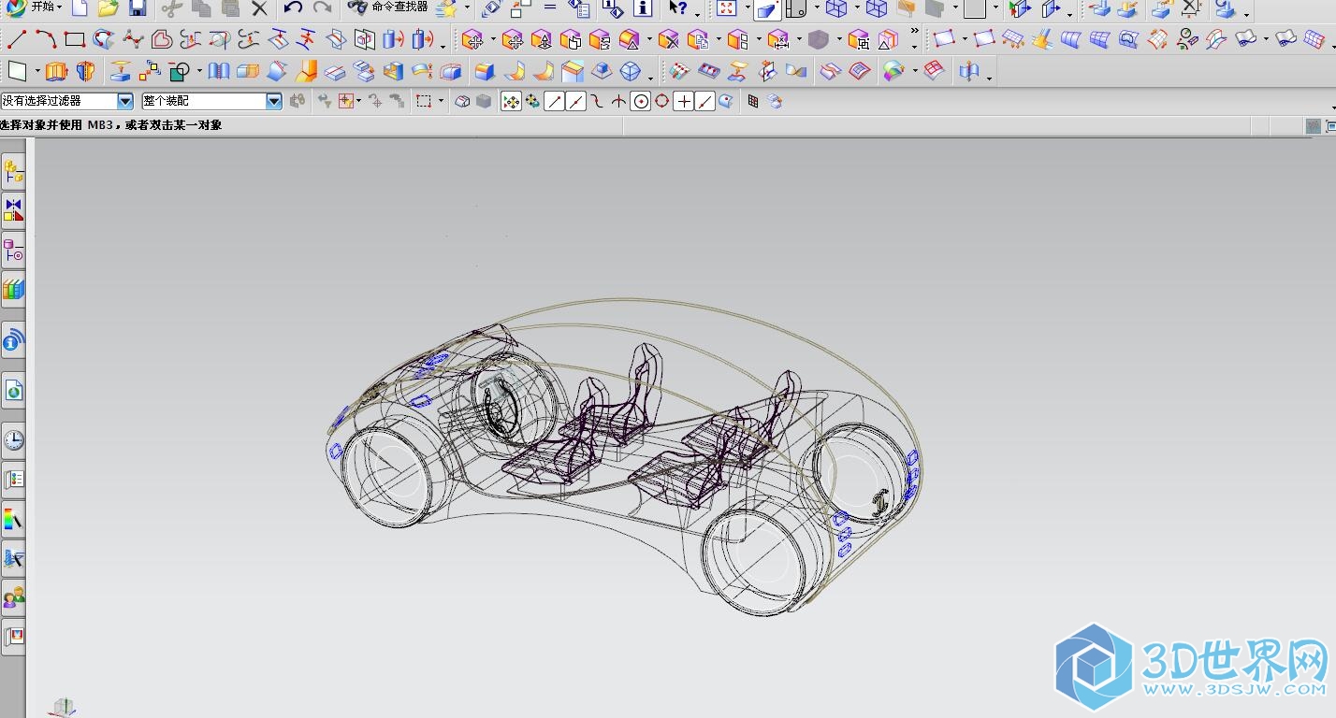Toggle the intersection snap icon
The height and width of the screenshot is (718, 1336).
(618, 101)
